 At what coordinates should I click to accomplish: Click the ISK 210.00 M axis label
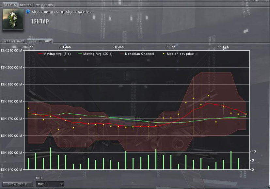[x=11, y=51]
